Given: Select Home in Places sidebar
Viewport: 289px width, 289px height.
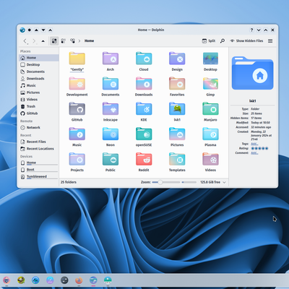Looking at the screenshot, I should point(39,58).
